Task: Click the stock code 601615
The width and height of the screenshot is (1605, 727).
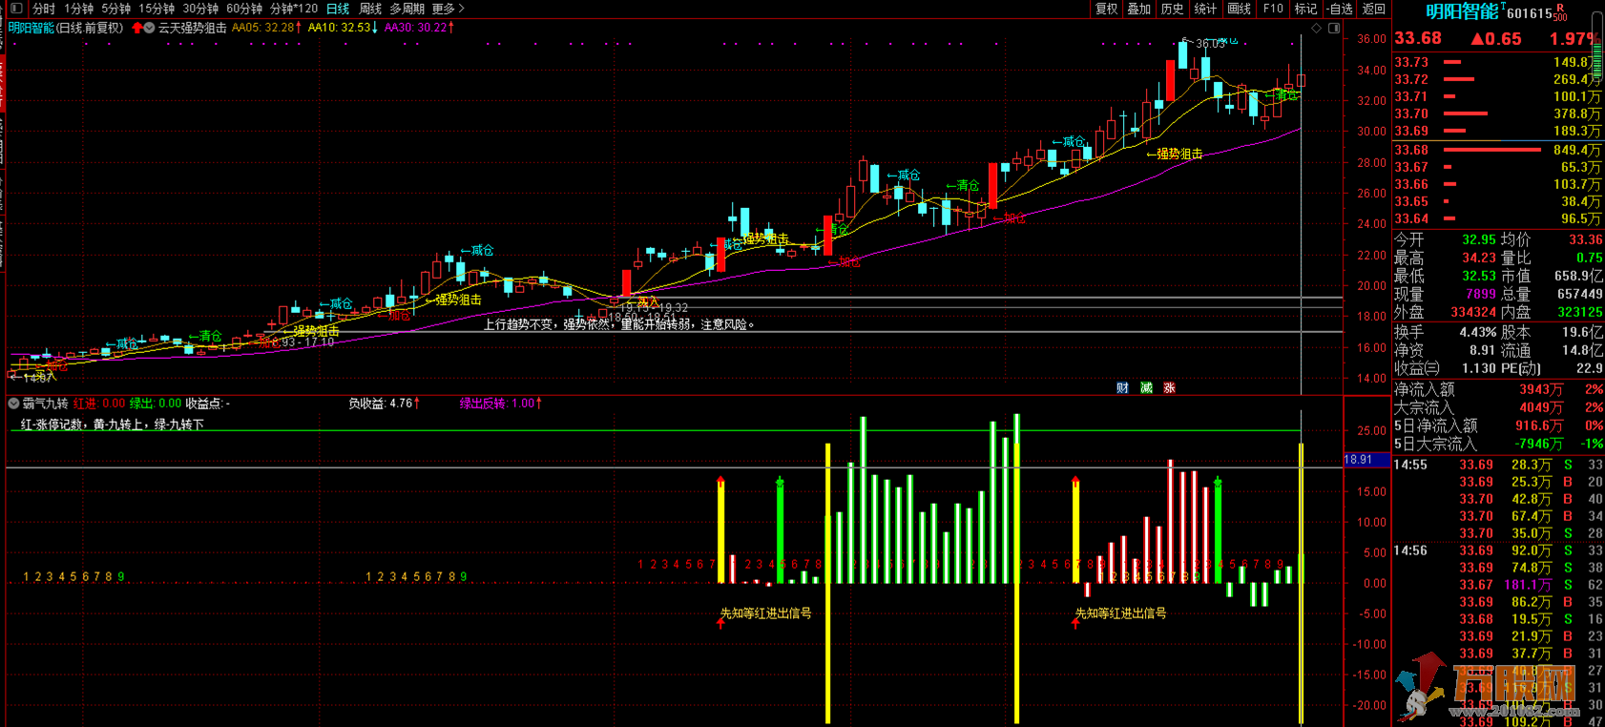Action: click(x=1530, y=13)
